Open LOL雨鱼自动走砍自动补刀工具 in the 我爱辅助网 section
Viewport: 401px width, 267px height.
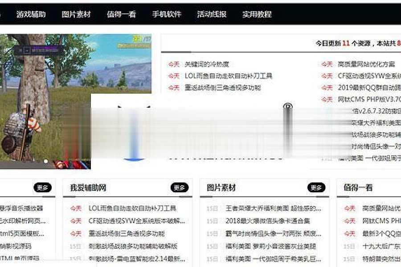[132, 208]
